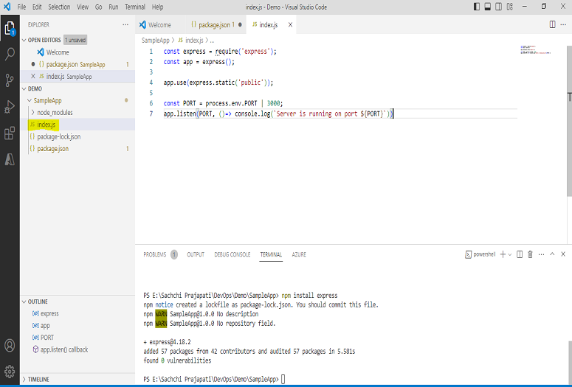The height and width of the screenshot is (387, 572).
Task: Collapse the Open Editors section
Action: pyautogui.click(x=24, y=40)
